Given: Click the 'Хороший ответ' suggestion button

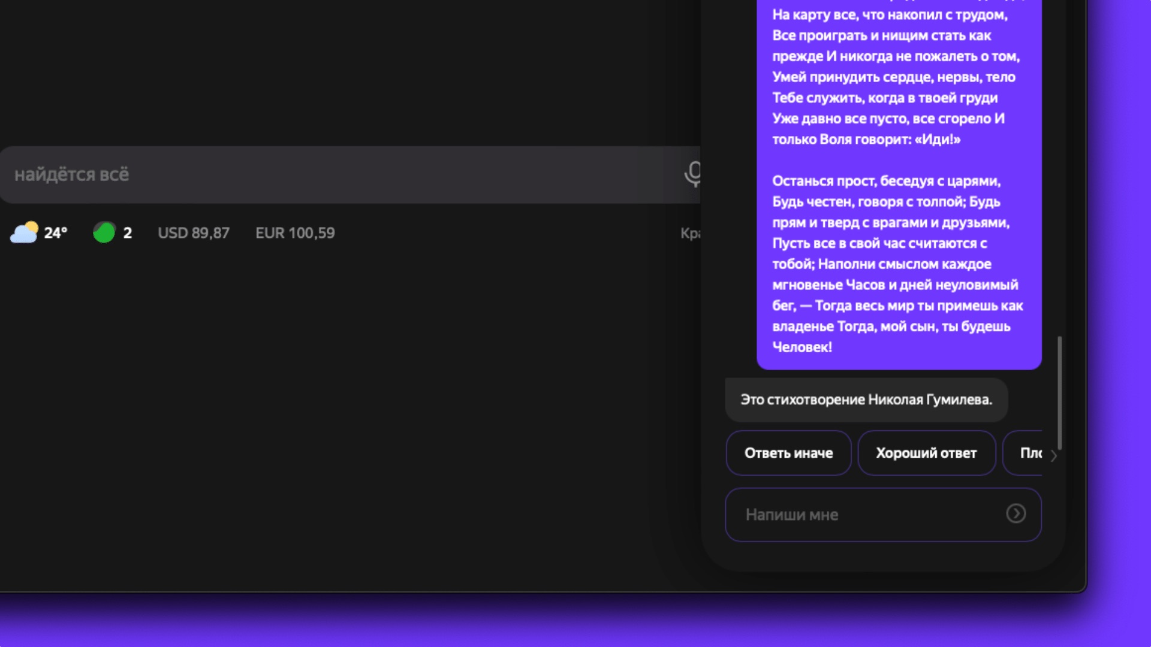Looking at the screenshot, I should (x=926, y=453).
